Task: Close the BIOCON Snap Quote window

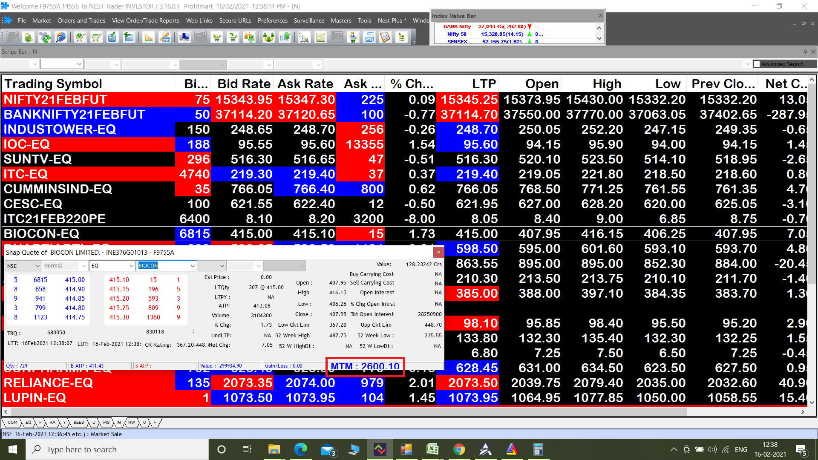Action: tap(438, 253)
